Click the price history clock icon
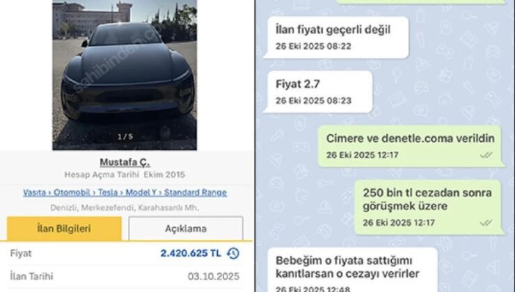 (x=233, y=253)
